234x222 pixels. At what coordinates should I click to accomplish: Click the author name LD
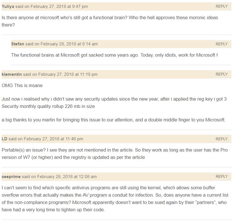(x=5, y=139)
